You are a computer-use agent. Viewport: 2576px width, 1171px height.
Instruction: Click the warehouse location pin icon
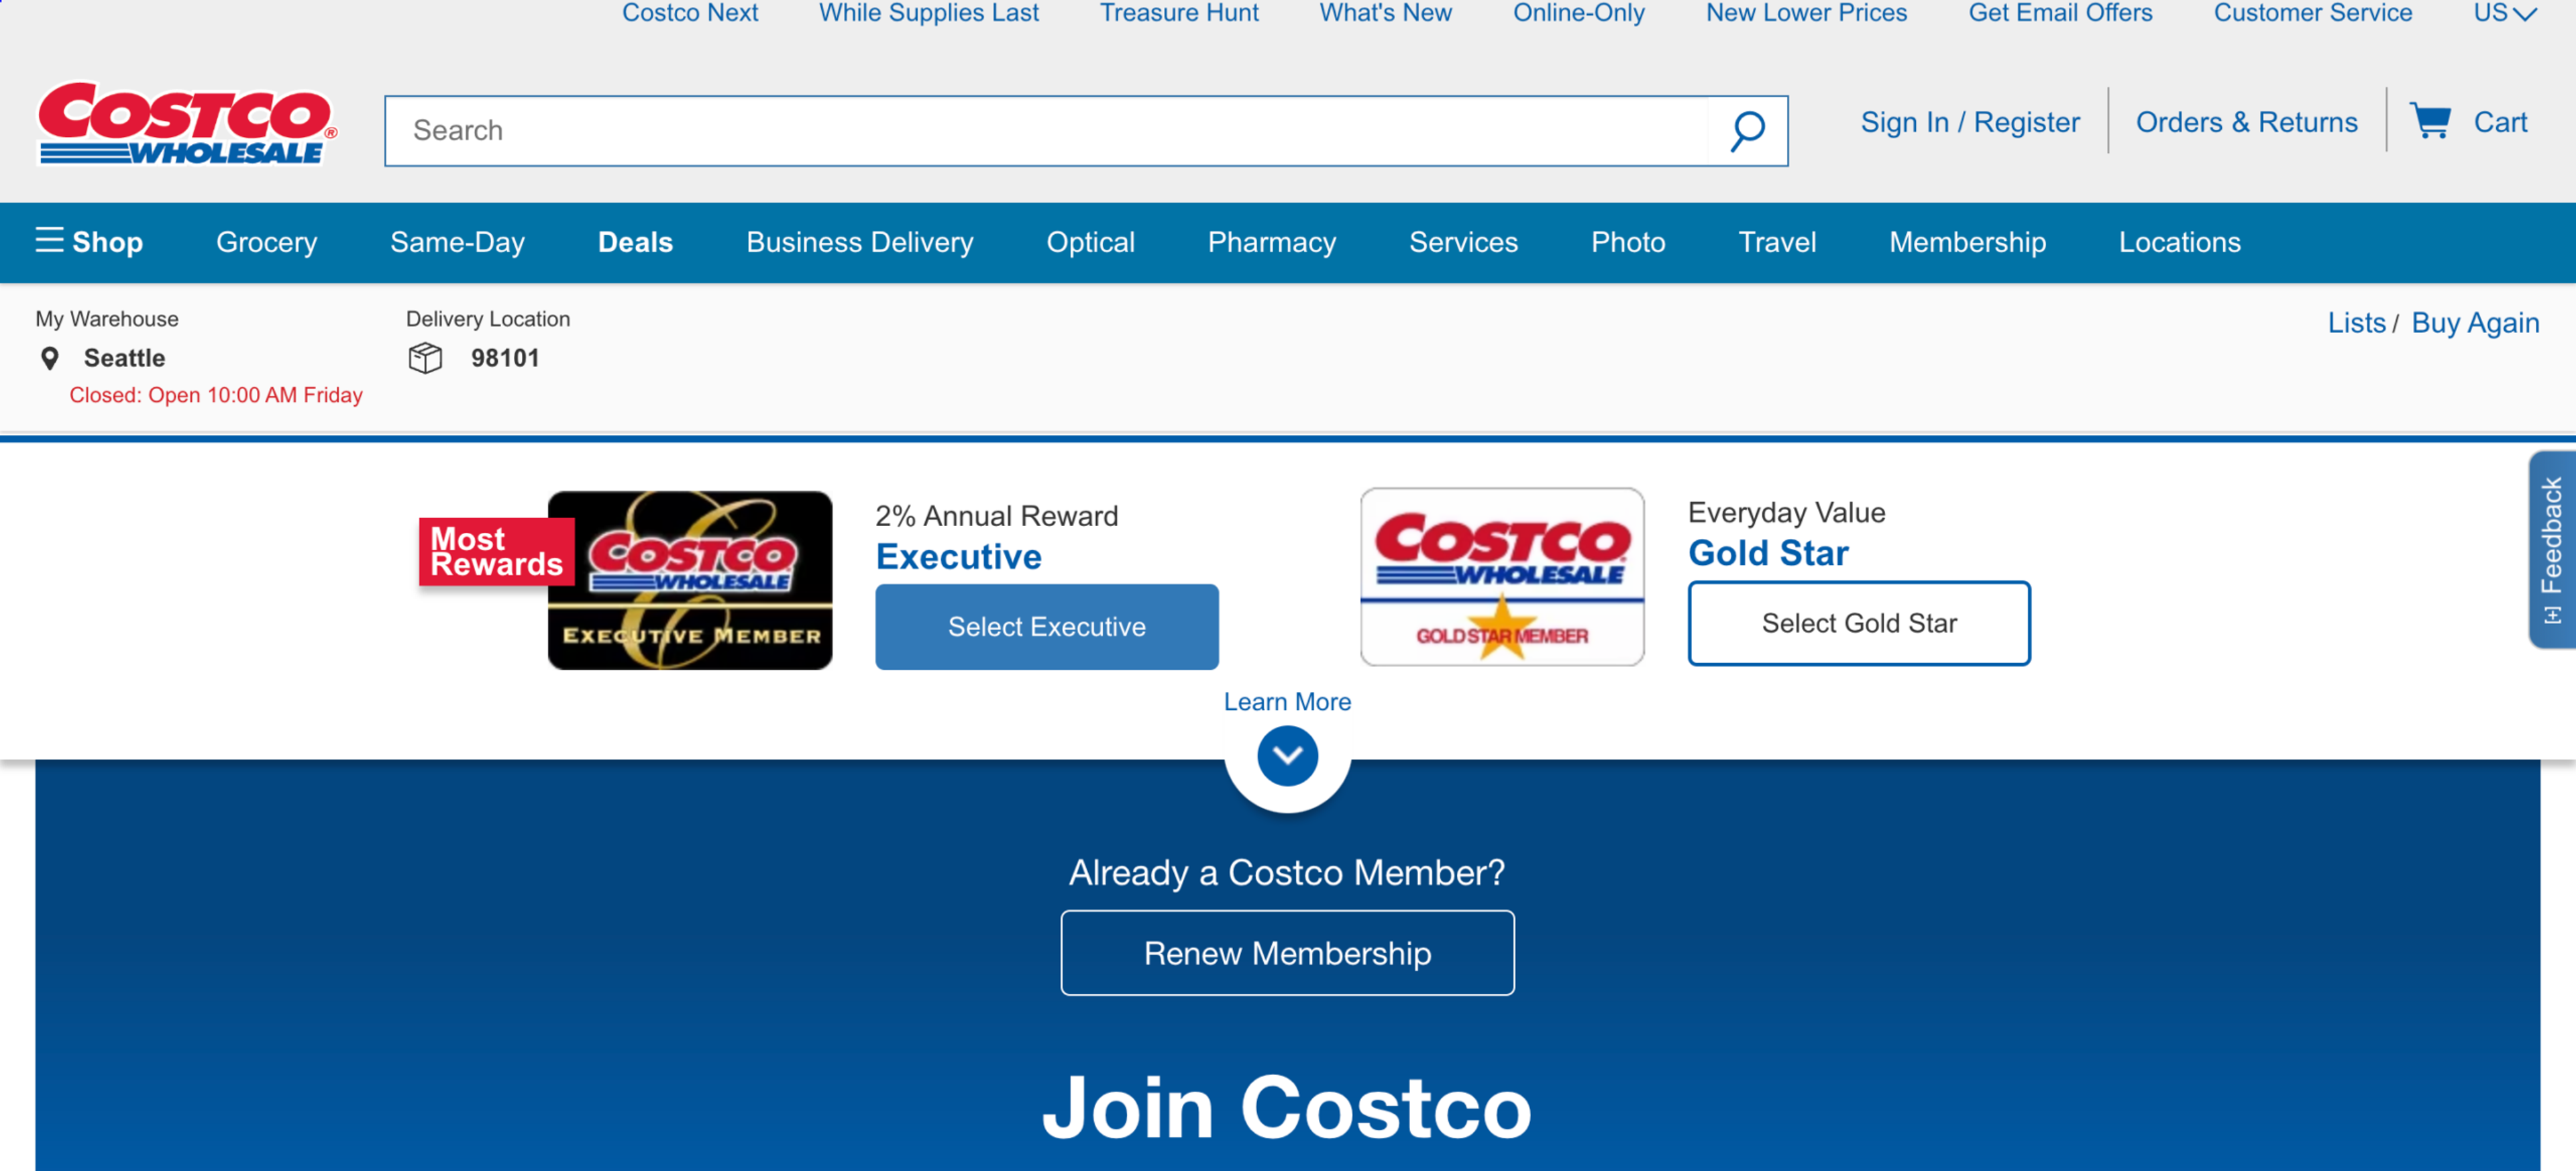click(x=49, y=358)
